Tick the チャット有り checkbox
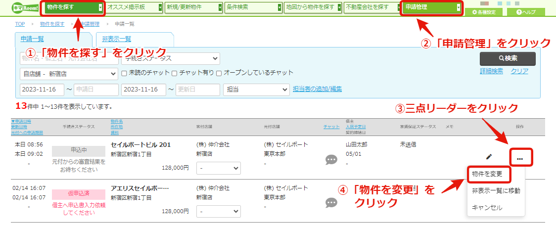This screenshot has width=556, height=228. pyautogui.click(x=175, y=73)
